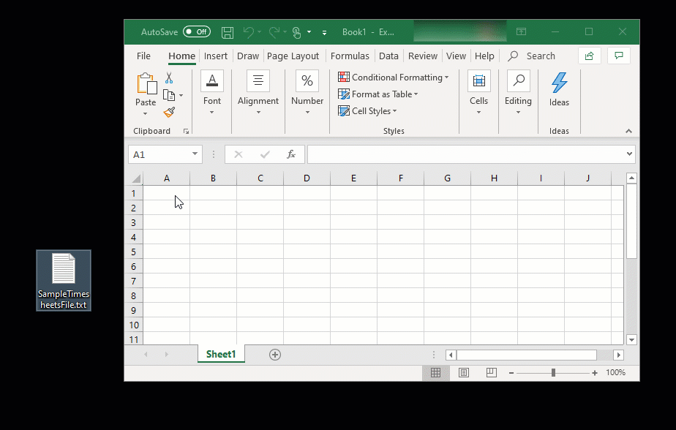This screenshot has height=430, width=676.
Task: Click the Insert Function fx icon
Action: 291,154
